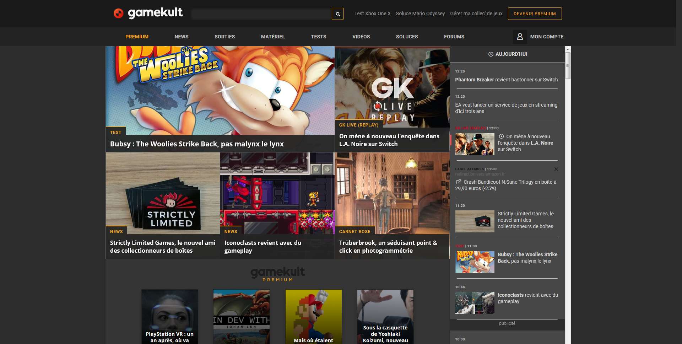Open the MATÉRIEL menu item
682x344 pixels.
pos(273,37)
